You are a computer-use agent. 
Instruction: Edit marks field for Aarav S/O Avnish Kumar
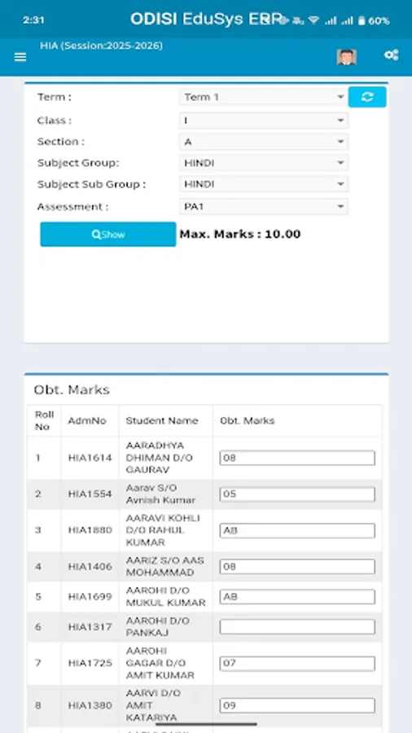tap(297, 494)
